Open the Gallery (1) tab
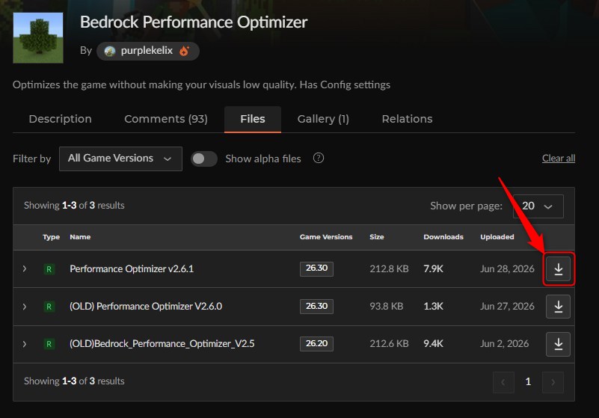This screenshot has height=418, width=599. pyautogui.click(x=323, y=119)
